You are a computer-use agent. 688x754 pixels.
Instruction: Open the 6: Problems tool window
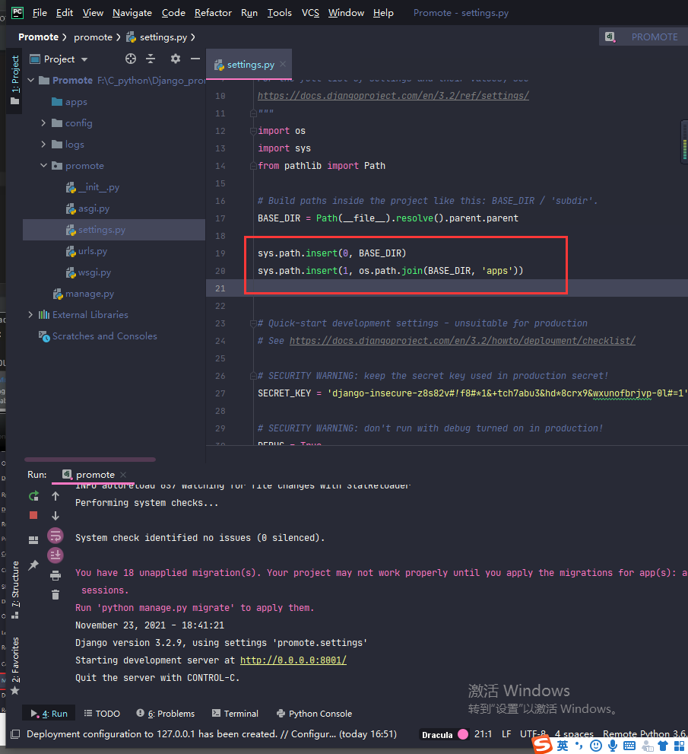(x=166, y=714)
